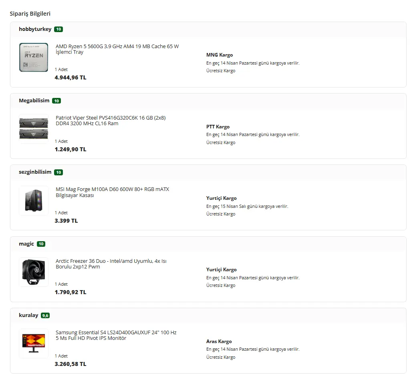Click 1 Adet quantity for the Samsung monitor
Viewport: 413px width, 378px height.
[61, 356]
